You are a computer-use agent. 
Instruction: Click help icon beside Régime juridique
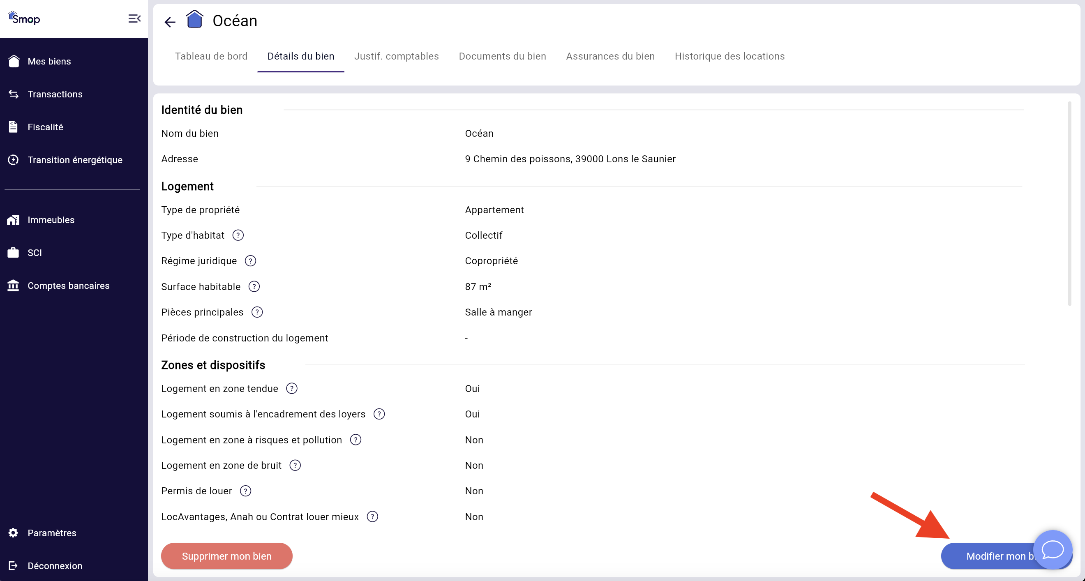coord(250,261)
